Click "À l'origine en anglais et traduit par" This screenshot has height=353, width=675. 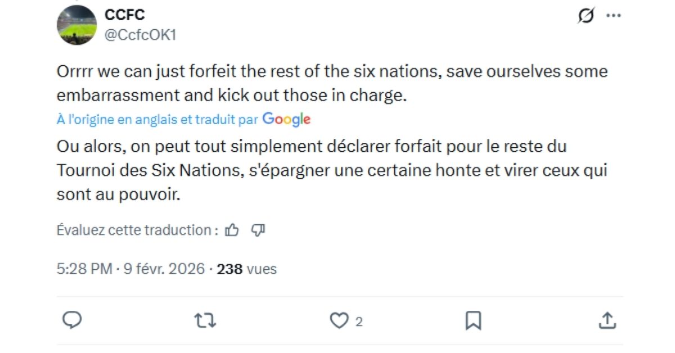tap(157, 119)
